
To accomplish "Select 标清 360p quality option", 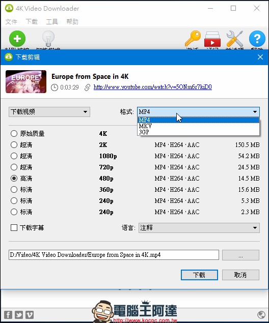I will tap(14, 189).
